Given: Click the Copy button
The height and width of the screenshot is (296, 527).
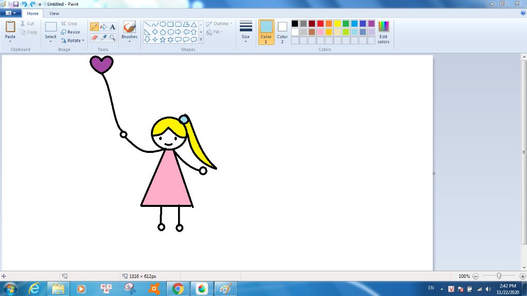Looking at the screenshot, I should click(28, 32).
